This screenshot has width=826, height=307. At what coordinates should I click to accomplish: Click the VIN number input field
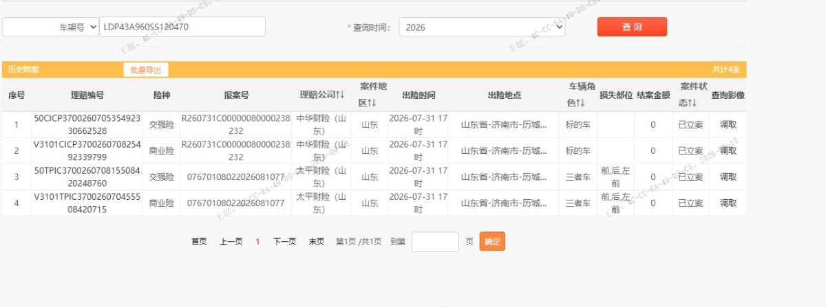[182, 27]
